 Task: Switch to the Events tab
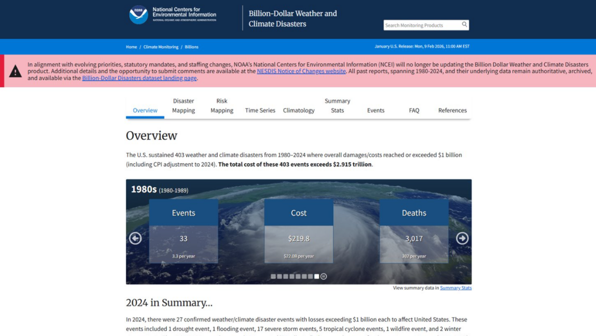pos(376,110)
